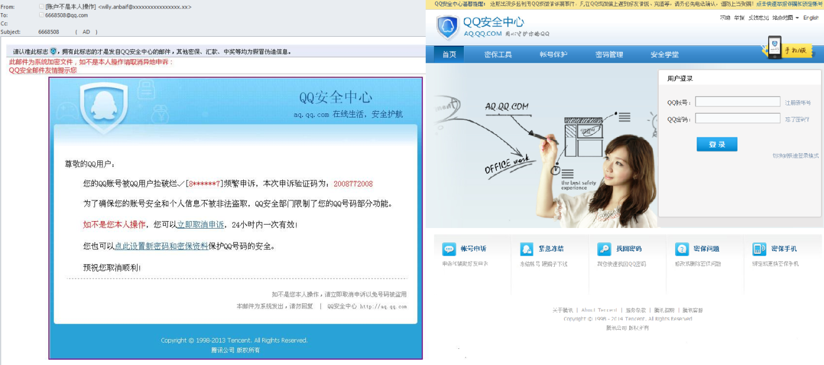The height and width of the screenshot is (365, 824).
Task: Open the 密码管理 navigation tab
Action: click(x=609, y=55)
